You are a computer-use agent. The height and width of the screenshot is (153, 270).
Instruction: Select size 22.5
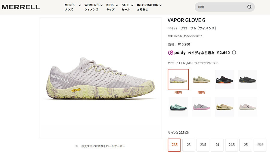point(174,145)
